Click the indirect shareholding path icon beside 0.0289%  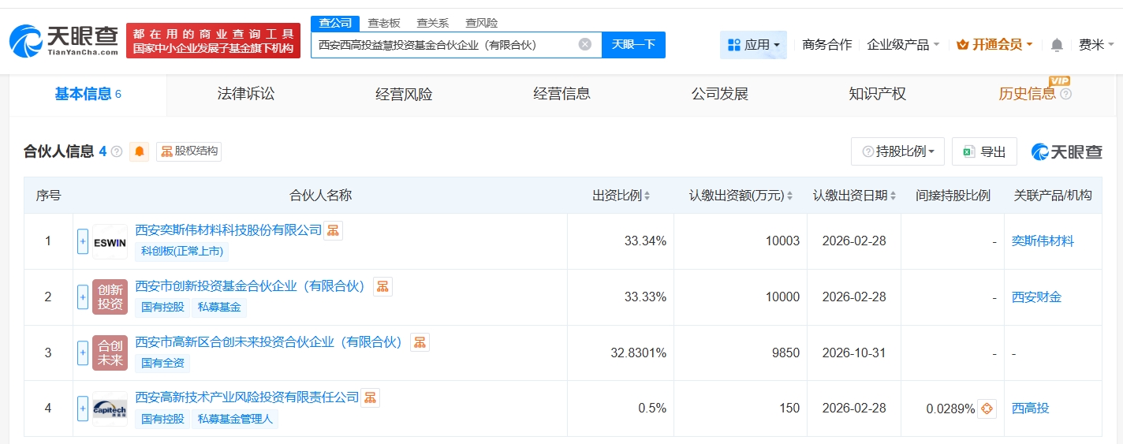click(x=987, y=409)
